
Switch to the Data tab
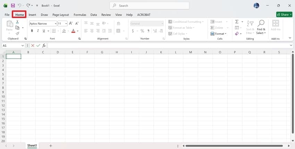click(x=93, y=15)
